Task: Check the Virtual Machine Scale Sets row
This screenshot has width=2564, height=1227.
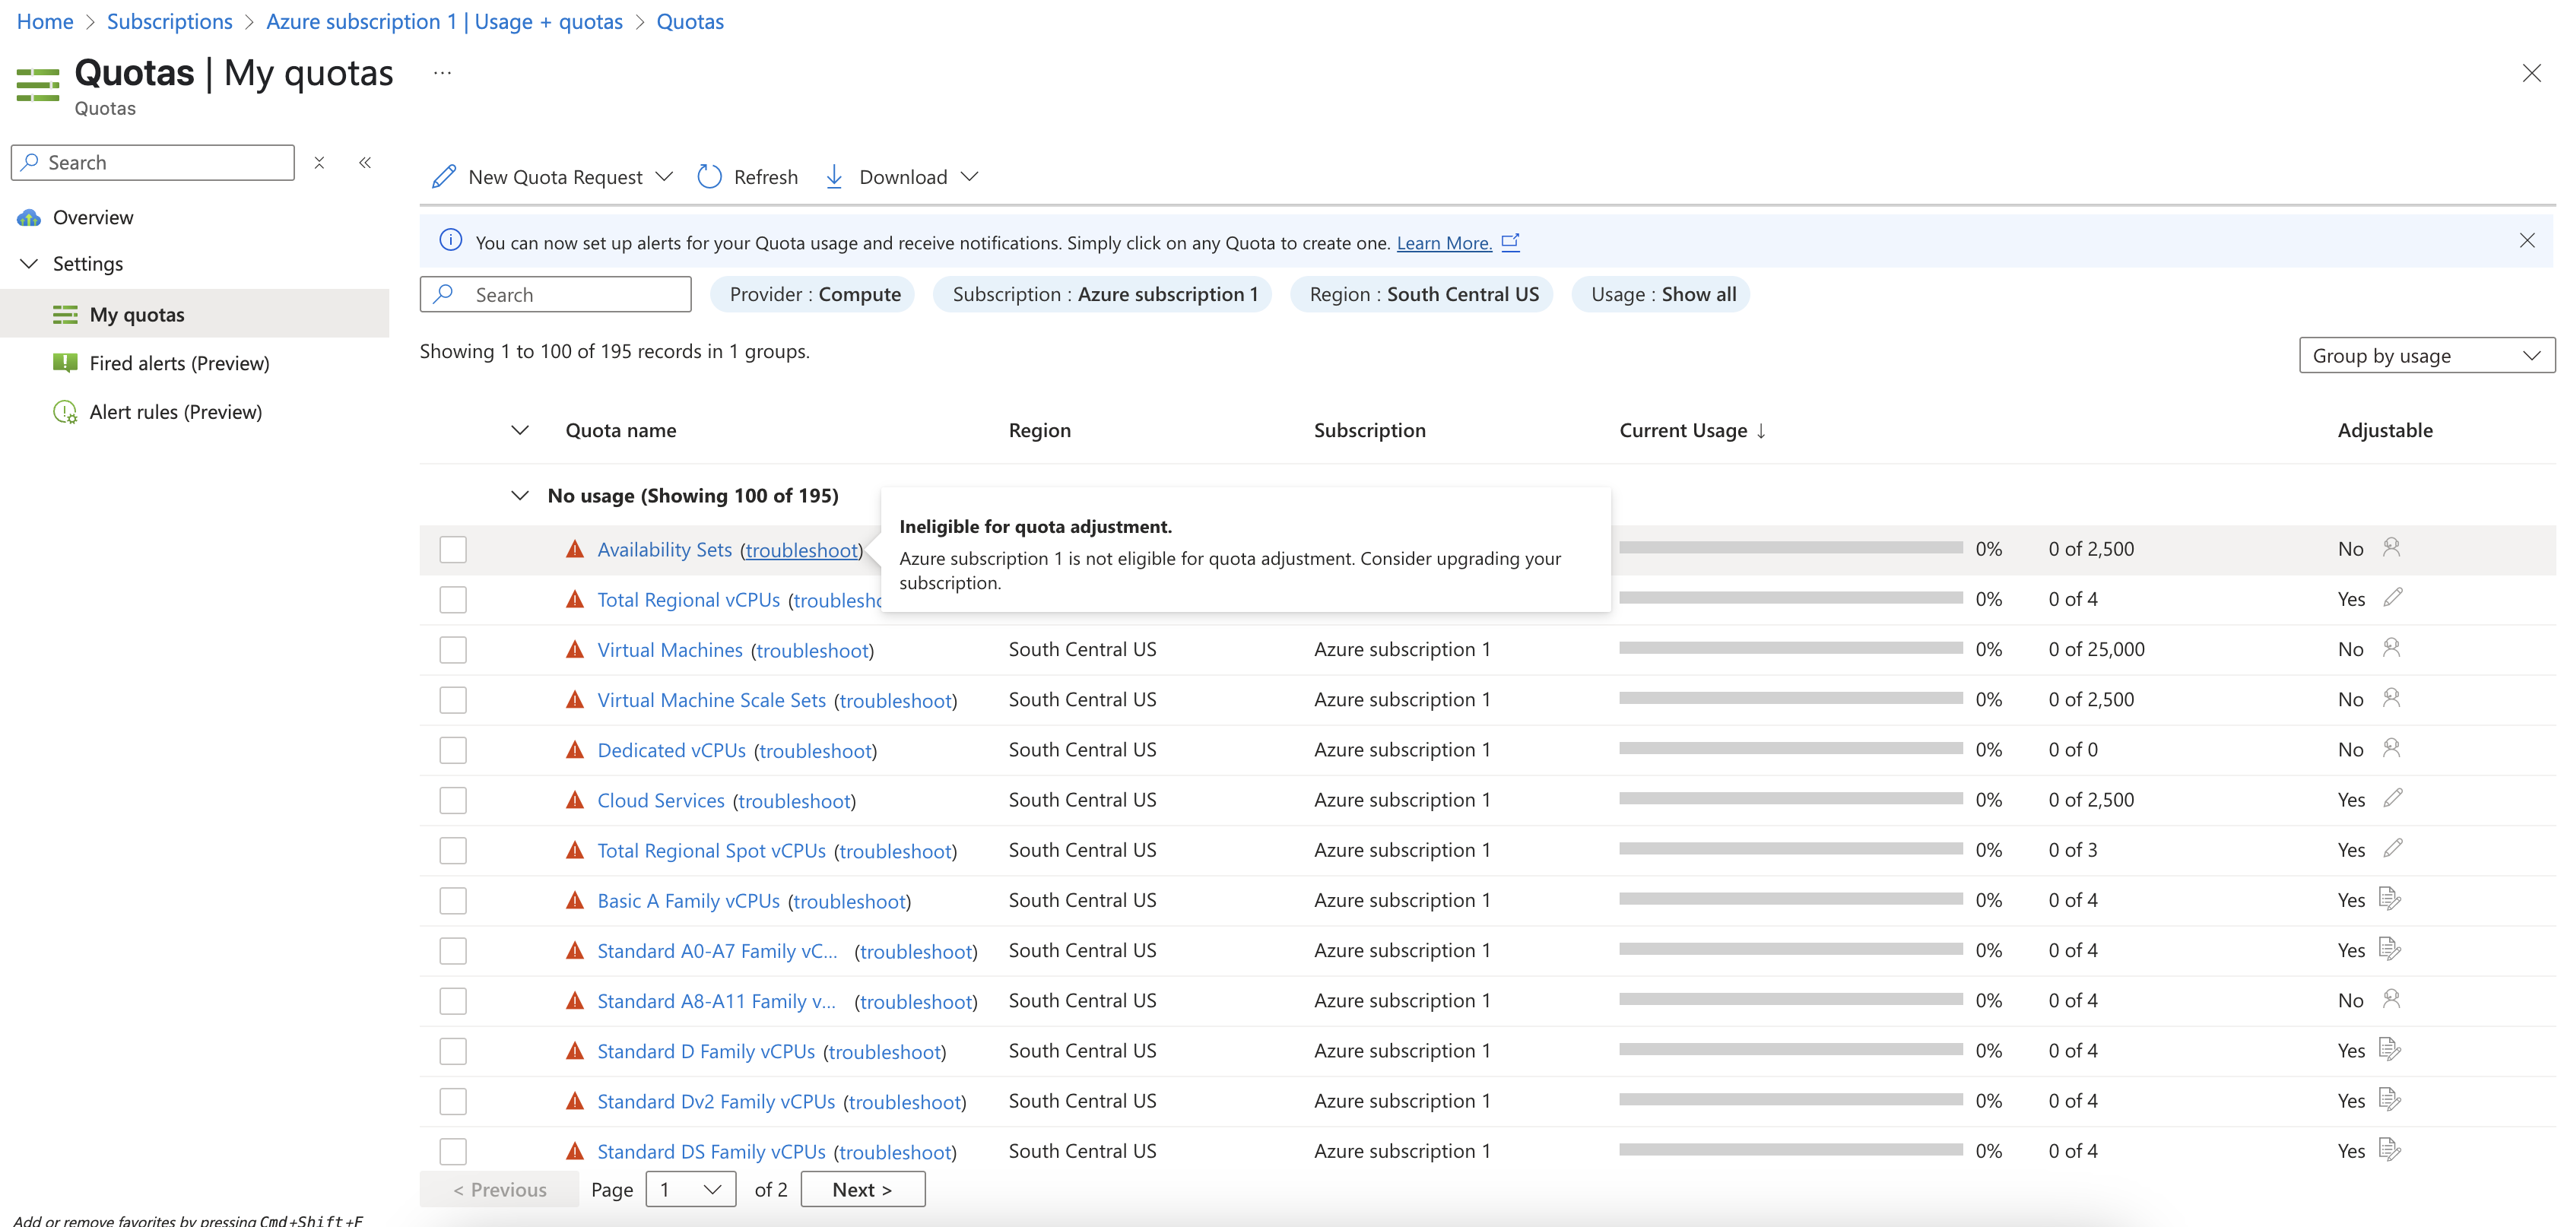Action: 453,699
